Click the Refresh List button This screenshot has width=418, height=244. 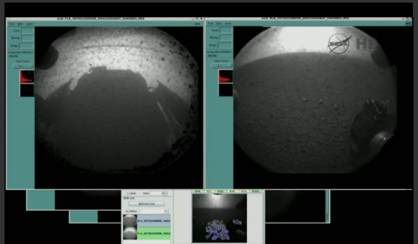(x=147, y=204)
